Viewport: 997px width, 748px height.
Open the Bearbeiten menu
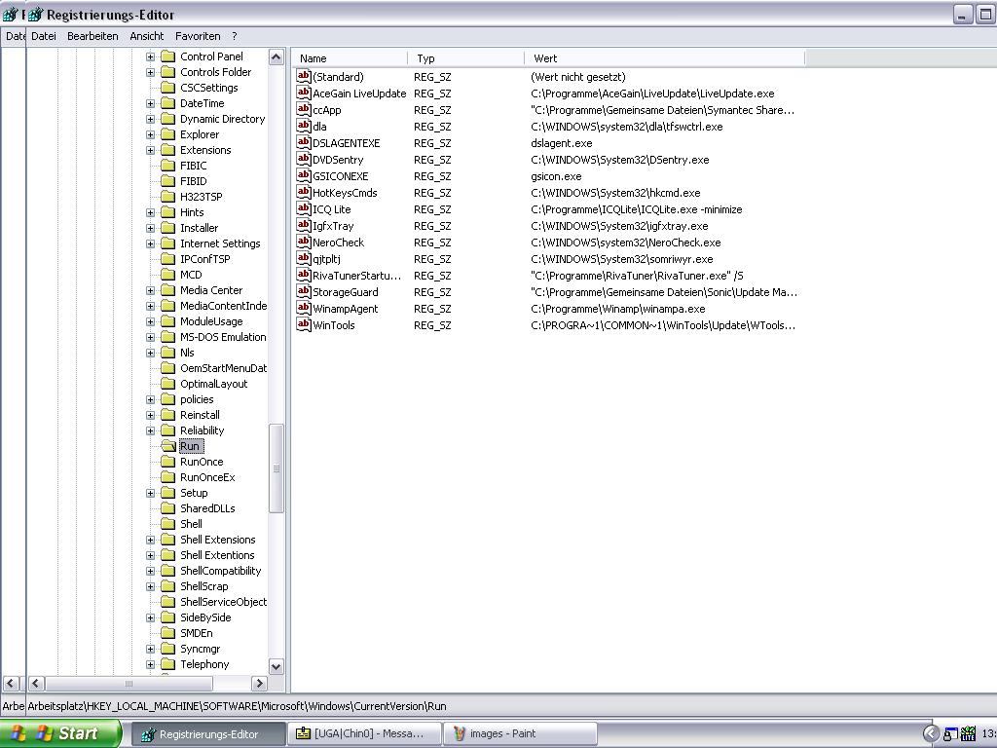(x=92, y=36)
